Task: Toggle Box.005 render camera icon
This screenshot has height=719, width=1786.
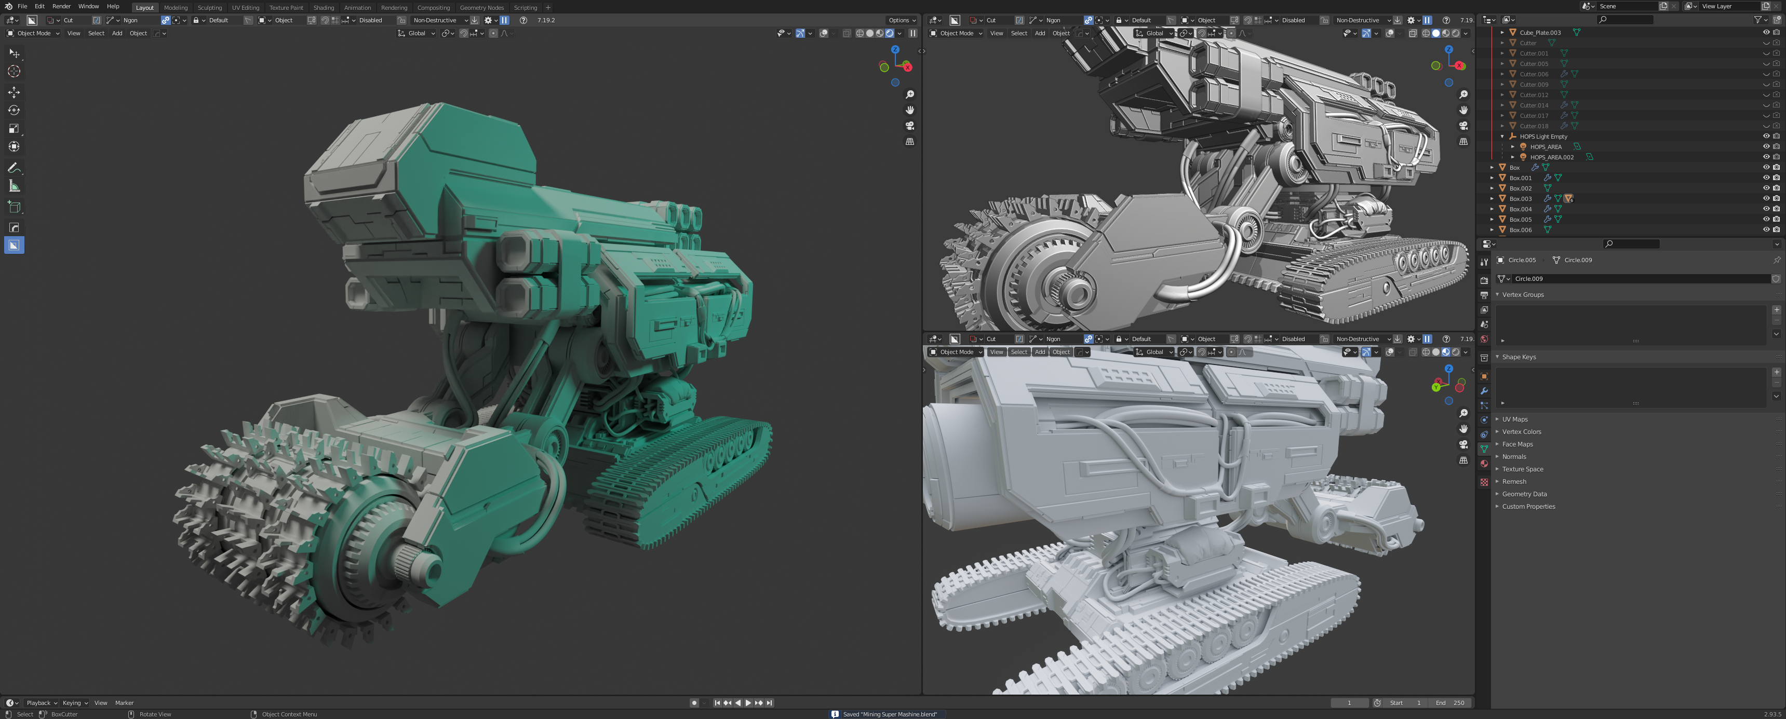Action: click(1776, 219)
